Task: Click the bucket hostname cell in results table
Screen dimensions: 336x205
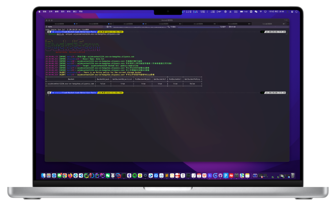Action: click(x=71, y=84)
